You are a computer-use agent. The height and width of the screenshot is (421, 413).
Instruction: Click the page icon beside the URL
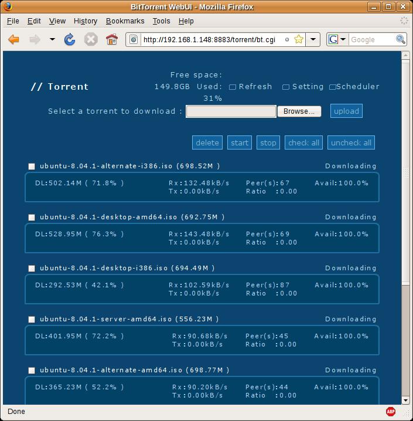coord(134,39)
